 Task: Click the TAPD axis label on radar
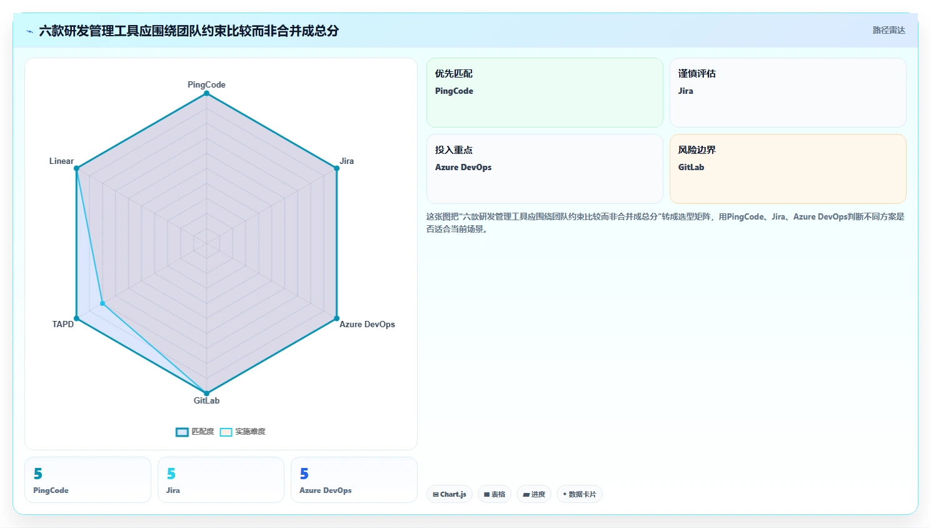[63, 324]
